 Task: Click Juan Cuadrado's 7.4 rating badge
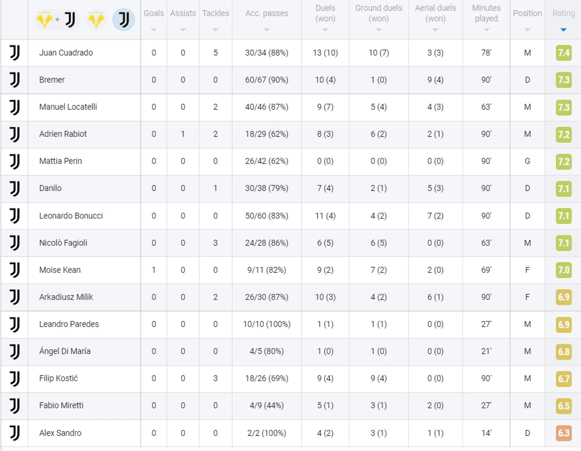click(x=563, y=53)
